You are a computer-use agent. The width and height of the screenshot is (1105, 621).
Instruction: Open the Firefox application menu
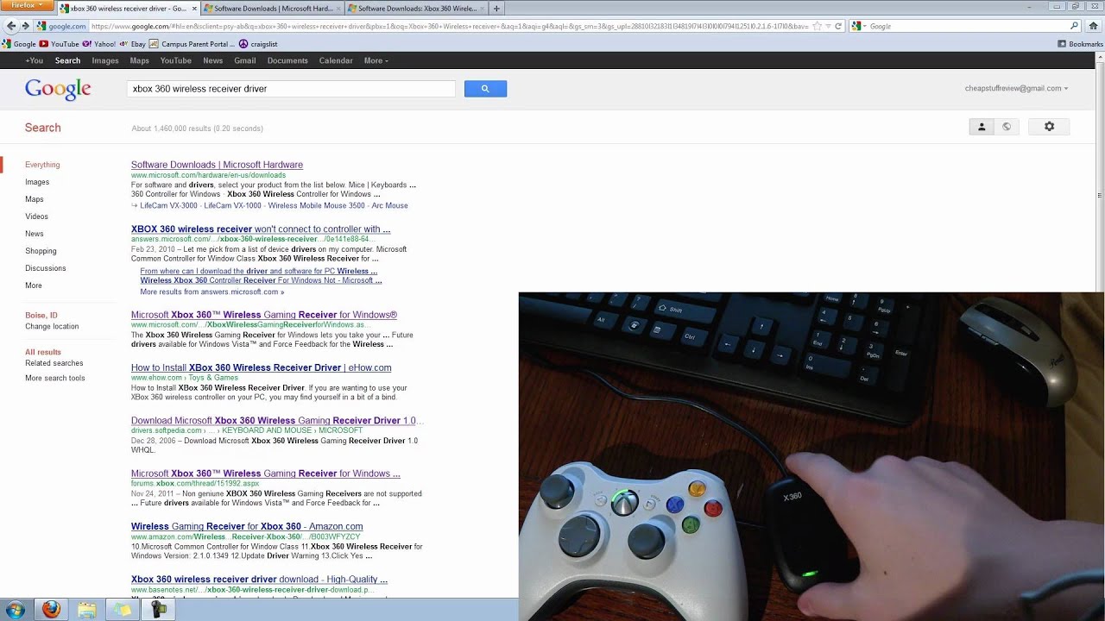point(27,5)
